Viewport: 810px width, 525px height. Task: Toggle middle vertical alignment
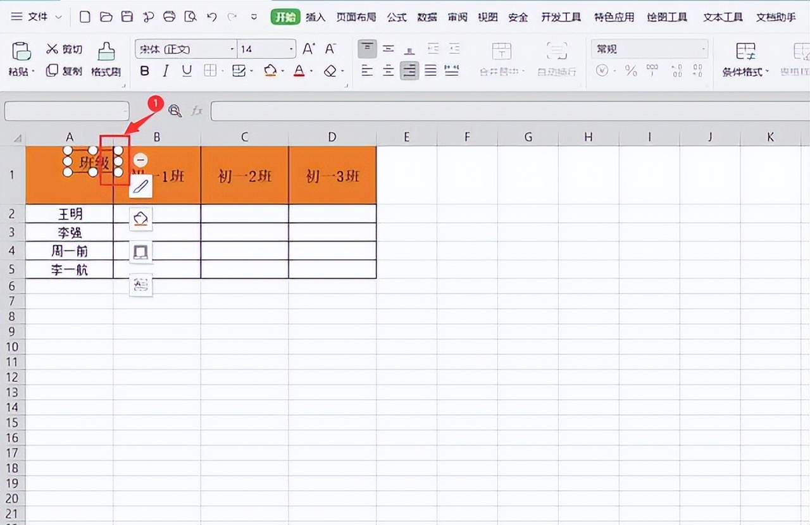389,49
